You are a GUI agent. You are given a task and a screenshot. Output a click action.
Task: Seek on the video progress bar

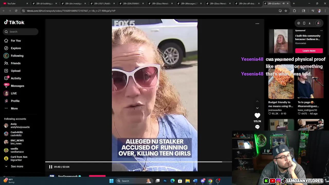coord(139,162)
